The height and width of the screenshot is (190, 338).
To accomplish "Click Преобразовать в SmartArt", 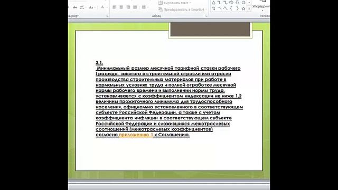I will [x=183, y=9].
